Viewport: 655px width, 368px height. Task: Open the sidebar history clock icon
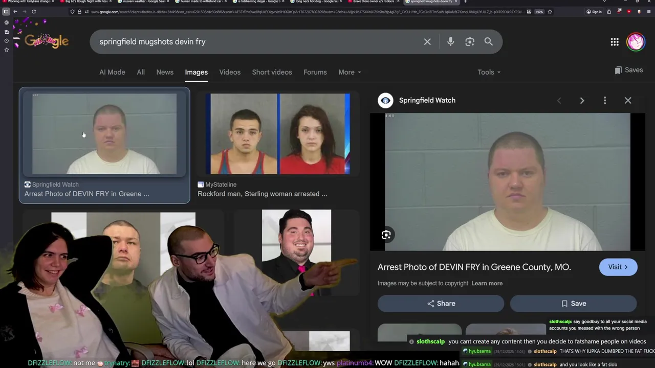(6, 40)
